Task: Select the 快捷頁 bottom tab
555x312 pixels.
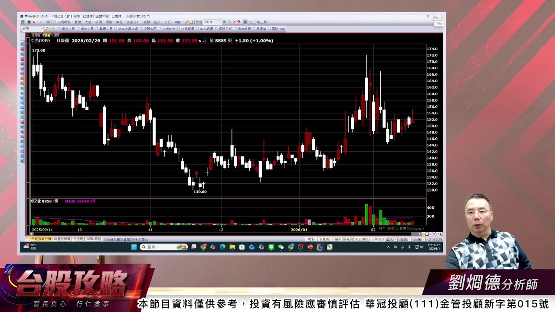Action: coord(78,239)
